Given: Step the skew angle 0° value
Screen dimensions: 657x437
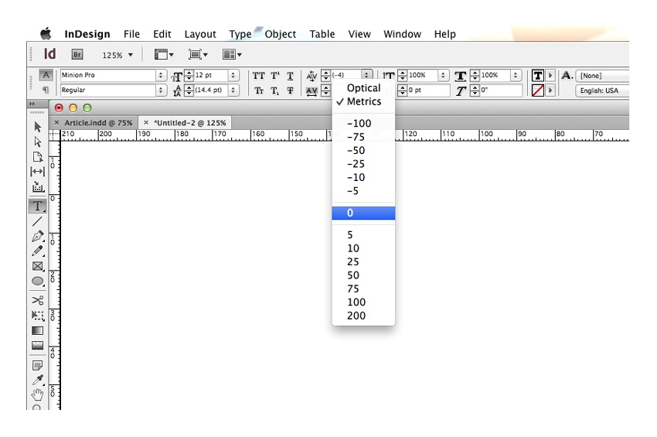Looking at the screenshot, I should [x=475, y=90].
